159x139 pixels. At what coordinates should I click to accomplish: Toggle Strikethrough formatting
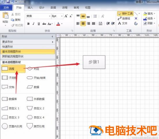pyautogui.click(x=44, y=24)
